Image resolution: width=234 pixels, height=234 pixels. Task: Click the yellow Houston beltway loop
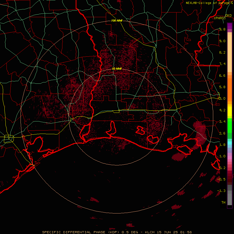[9, 139]
